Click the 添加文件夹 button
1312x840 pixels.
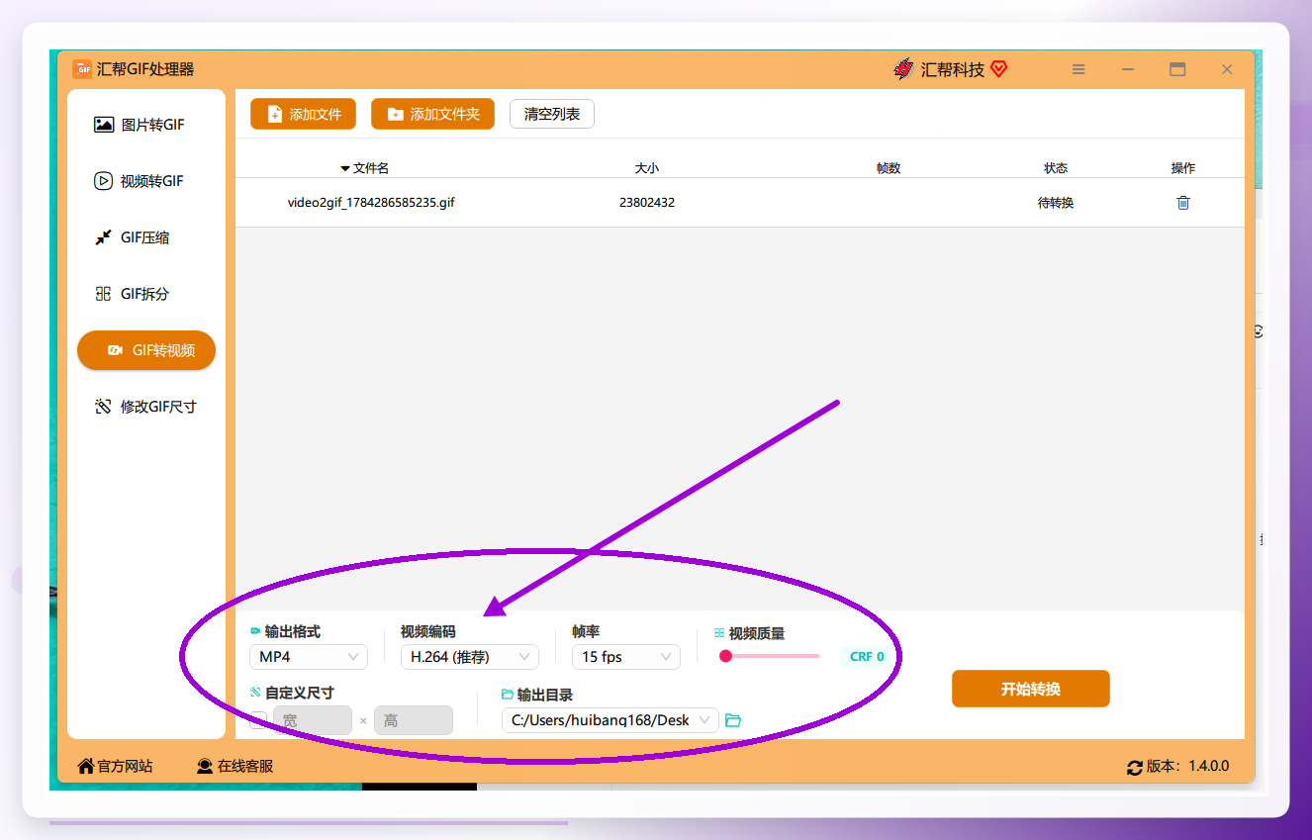click(x=432, y=114)
